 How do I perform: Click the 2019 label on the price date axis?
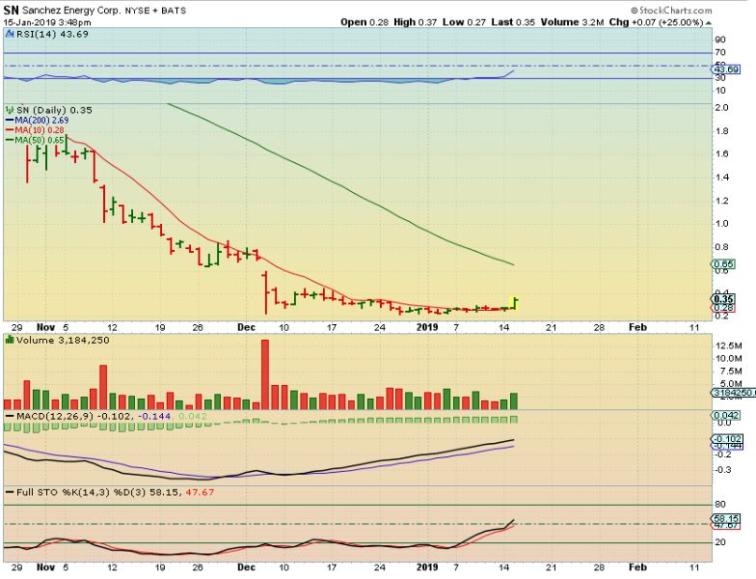coord(427,327)
